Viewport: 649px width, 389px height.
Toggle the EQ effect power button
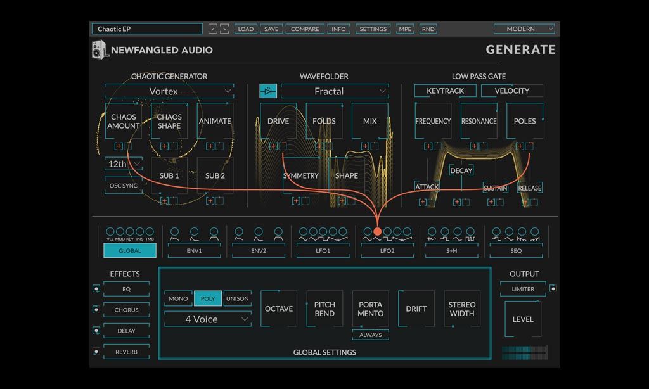click(96, 288)
